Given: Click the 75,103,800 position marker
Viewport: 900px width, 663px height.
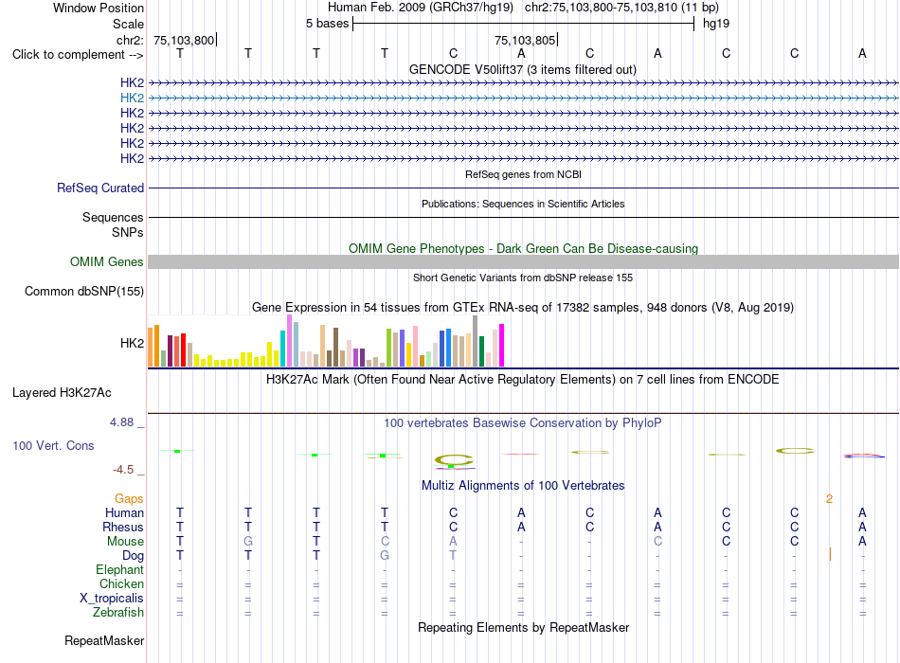Looking at the screenshot, I should click(184, 40).
